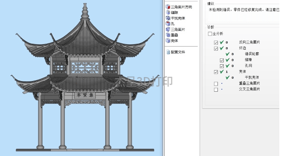Select the 三角面片 icon in sidebar
The height and width of the screenshot is (156, 281).
(x=168, y=29)
